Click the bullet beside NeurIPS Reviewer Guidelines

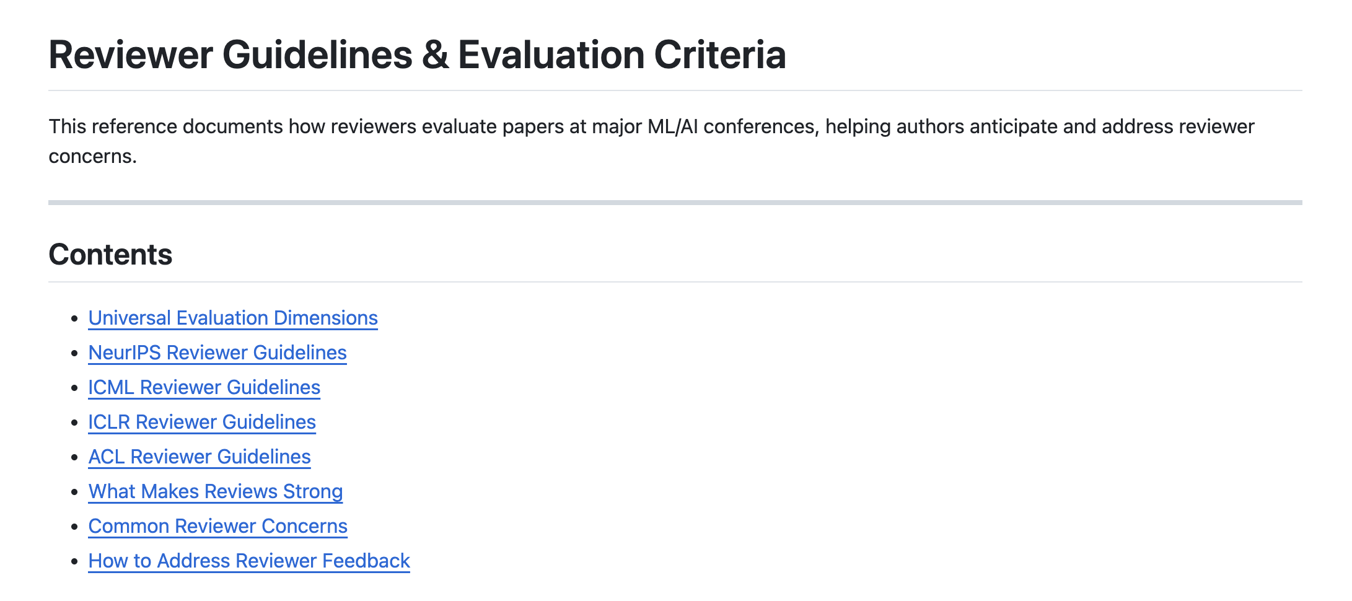[x=75, y=354]
